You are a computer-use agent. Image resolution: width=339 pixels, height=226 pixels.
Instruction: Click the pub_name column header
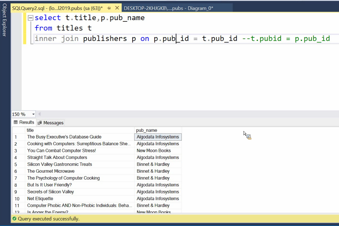click(158, 130)
